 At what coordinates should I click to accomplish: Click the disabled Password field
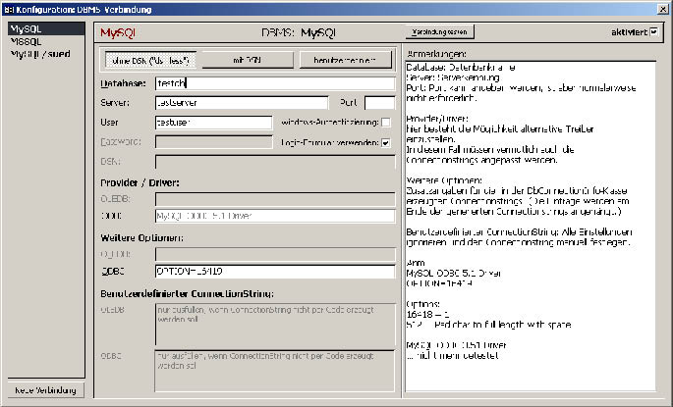coord(213,142)
